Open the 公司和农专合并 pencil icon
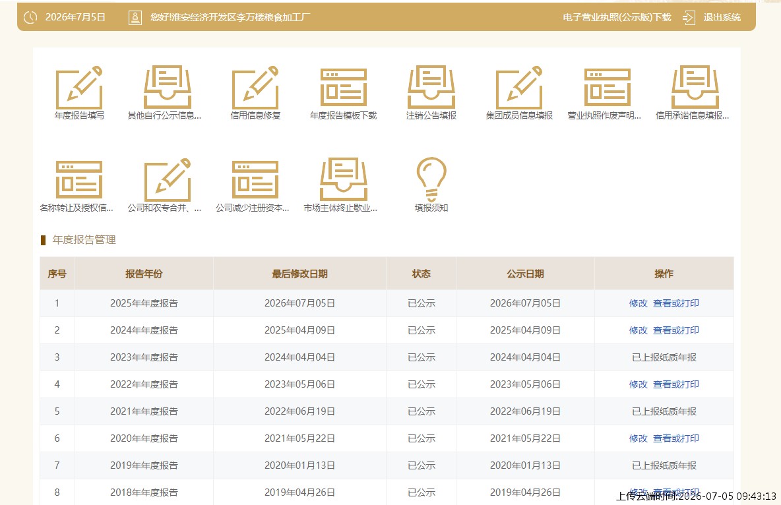Image resolution: width=781 pixels, height=505 pixels. [168, 180]
